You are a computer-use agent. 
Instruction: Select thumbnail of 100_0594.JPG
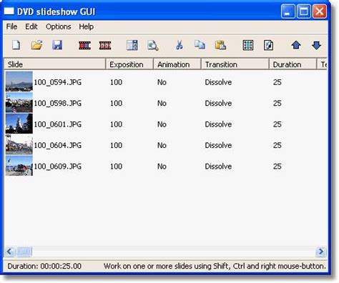coord(19,81)
